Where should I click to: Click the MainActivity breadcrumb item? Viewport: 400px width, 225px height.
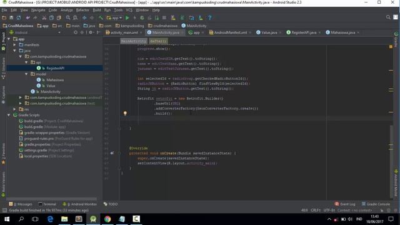pyautogui.click(x=194, y=26)
